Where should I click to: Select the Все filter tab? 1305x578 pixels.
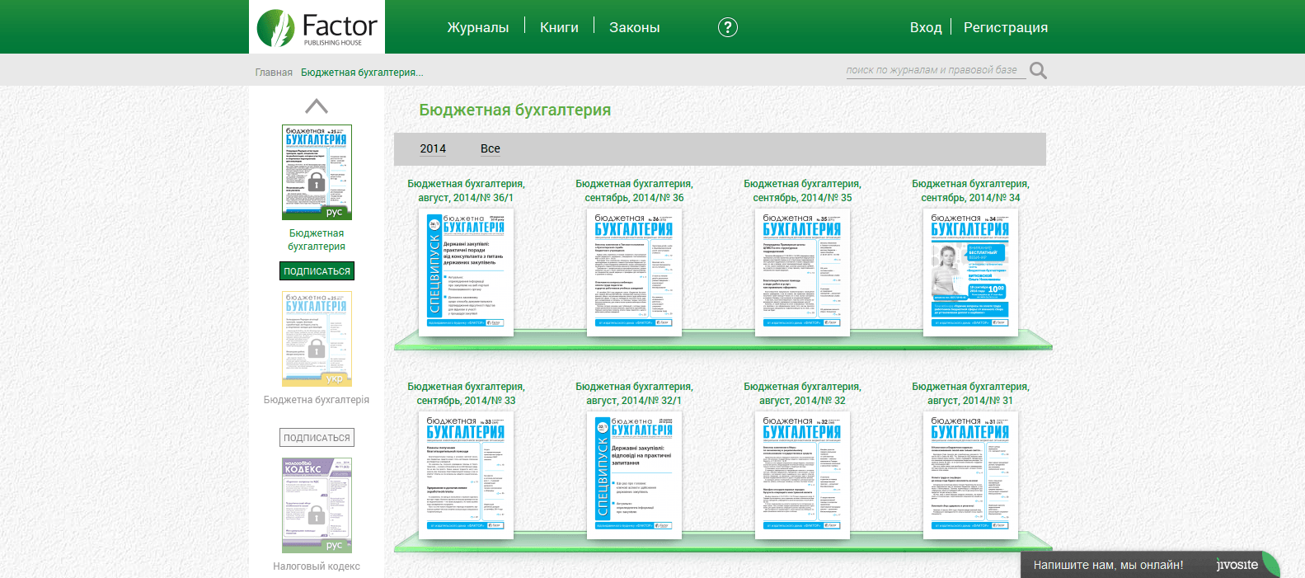point(491,148)
